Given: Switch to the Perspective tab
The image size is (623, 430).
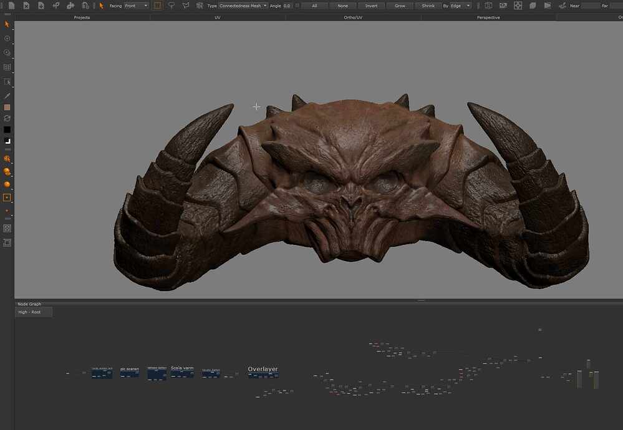Looking at the screenshot, I should coord(488,17).
